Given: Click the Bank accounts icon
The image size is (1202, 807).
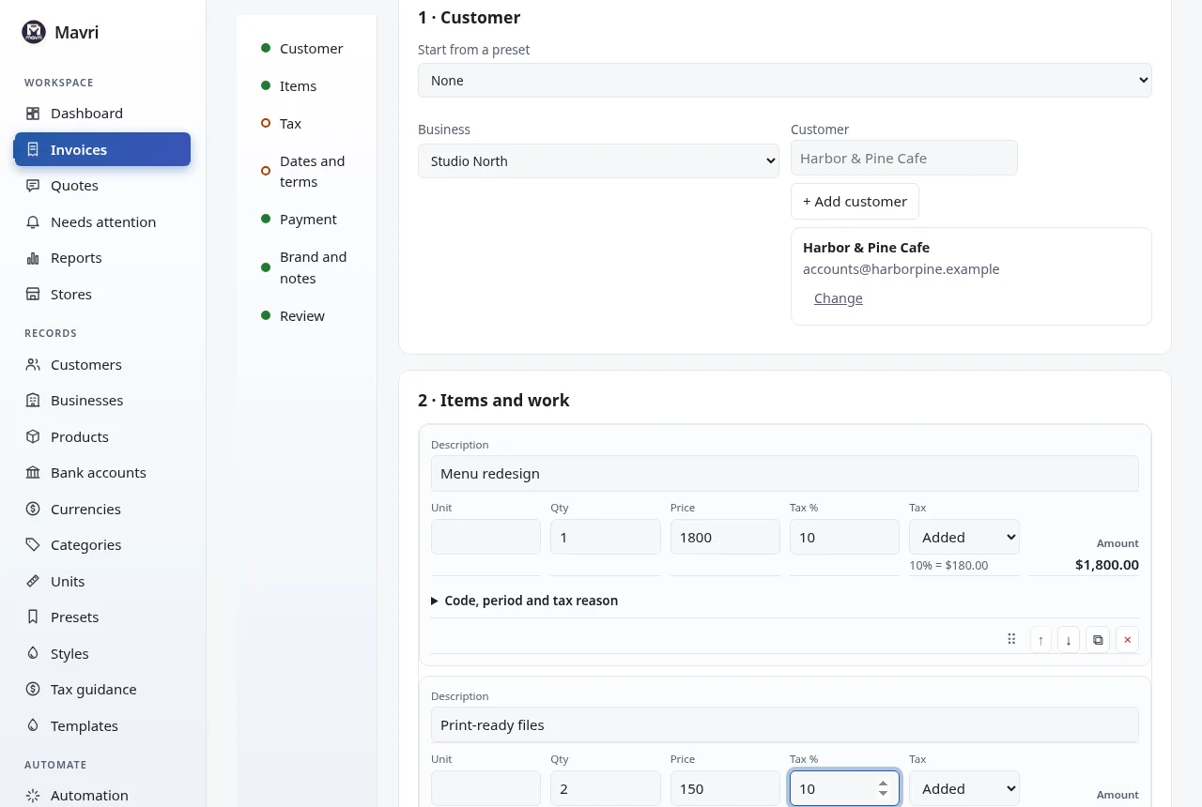Looking at the screenshot, I should pos(33,473).
